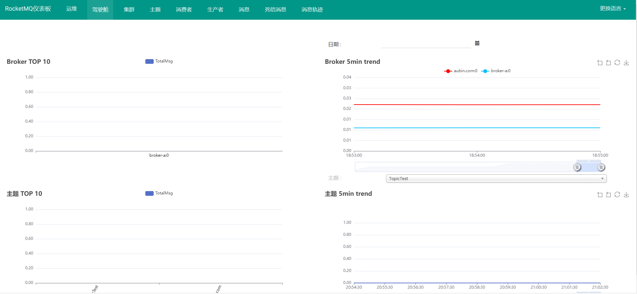Click the RocketMQ仪表板 brand link
The height and width of the screenshot is (294, 637).
(x=28, y=9)
